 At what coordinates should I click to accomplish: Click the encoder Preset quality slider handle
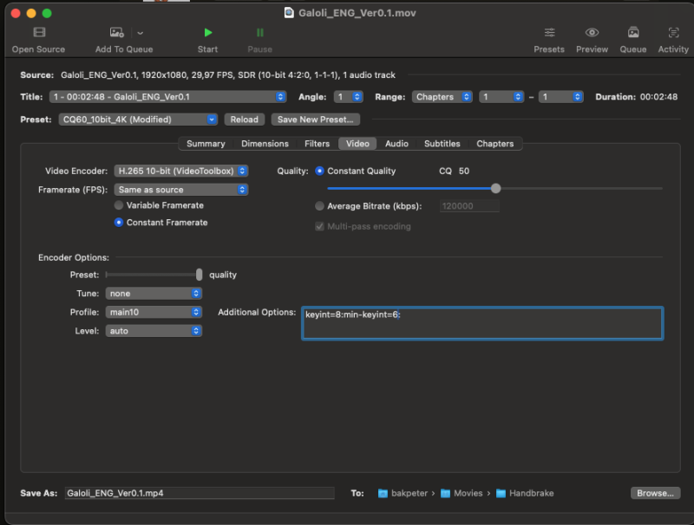tap(200, 275)
